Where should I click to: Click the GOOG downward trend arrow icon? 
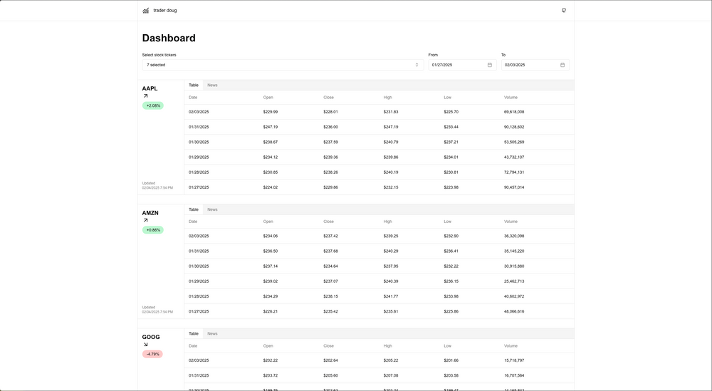tap(145, 345)
